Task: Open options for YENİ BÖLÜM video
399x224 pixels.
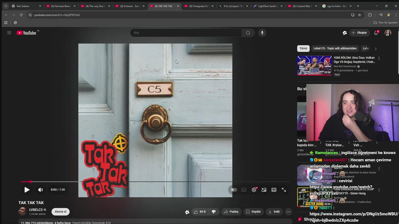Action: click(x=379, y=58)
